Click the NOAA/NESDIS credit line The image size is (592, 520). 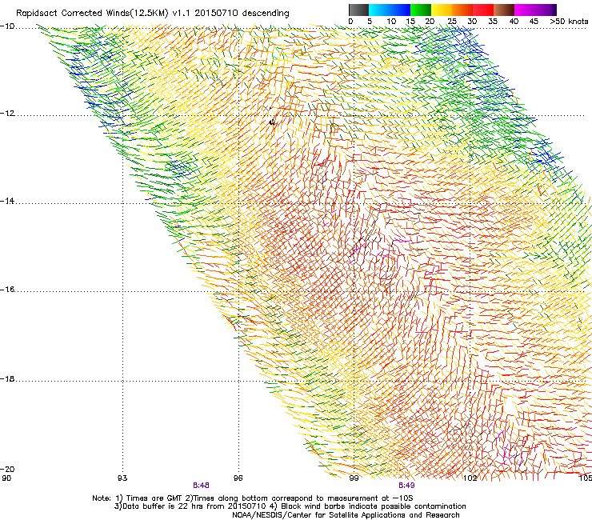click(x=346, y=515)
